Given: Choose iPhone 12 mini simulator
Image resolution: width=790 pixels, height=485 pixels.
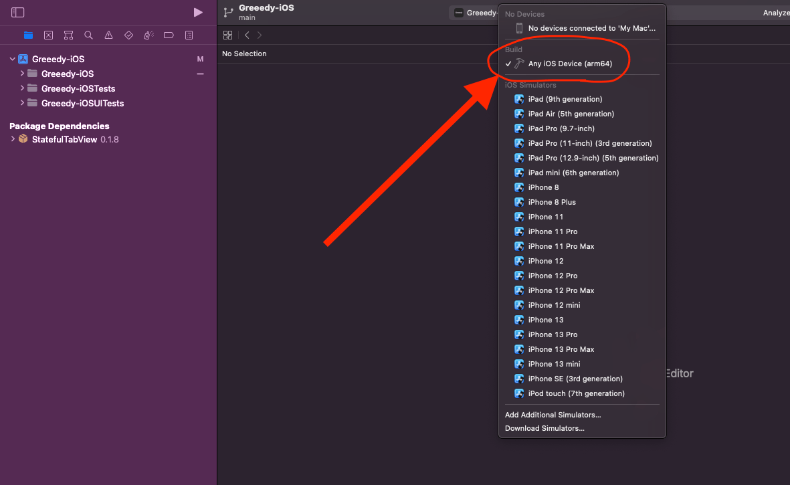Looking at the screenshot, I should pos(582,305).
